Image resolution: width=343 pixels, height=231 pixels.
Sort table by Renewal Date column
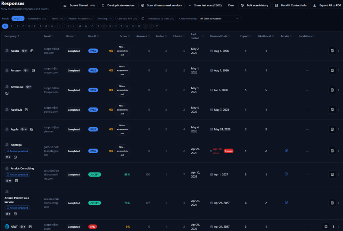tap(220, 36)
